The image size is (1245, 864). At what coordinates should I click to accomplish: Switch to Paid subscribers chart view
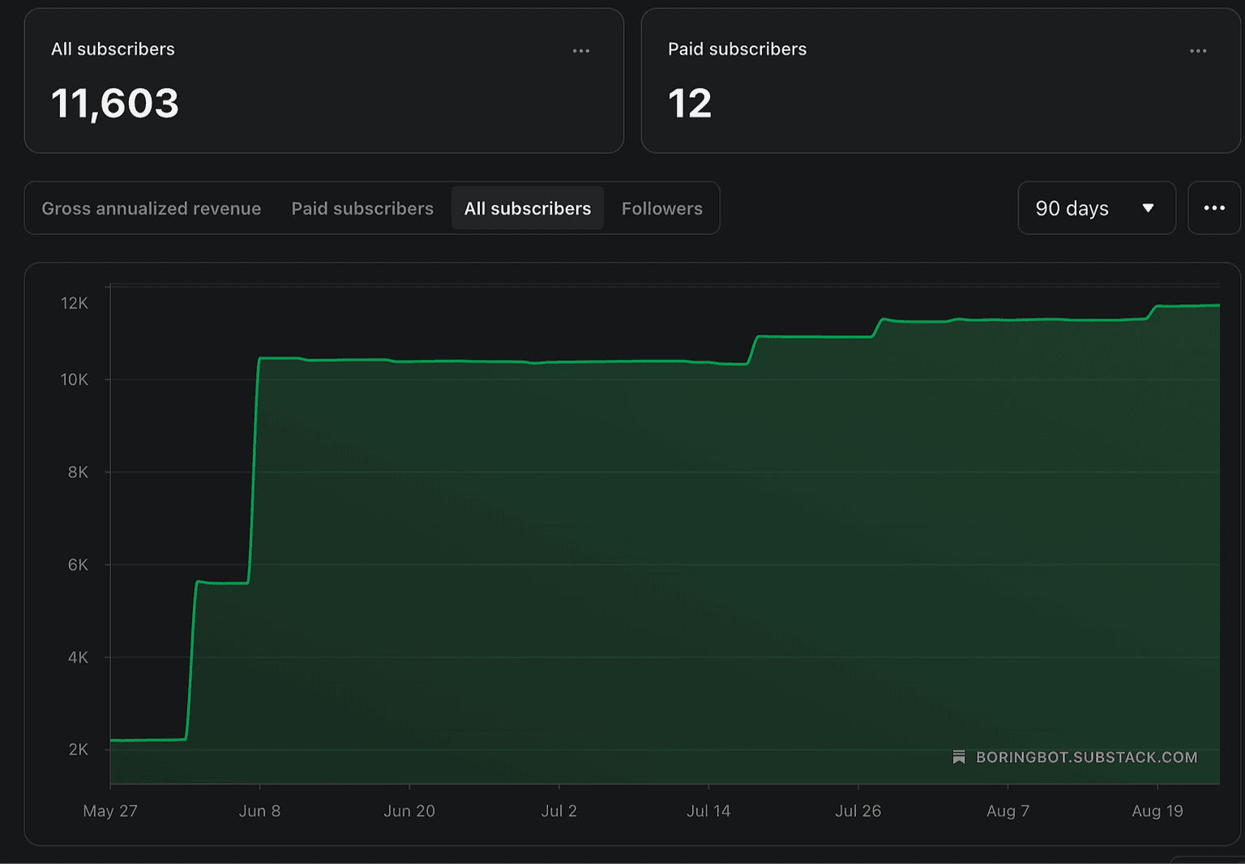[362, 208]
